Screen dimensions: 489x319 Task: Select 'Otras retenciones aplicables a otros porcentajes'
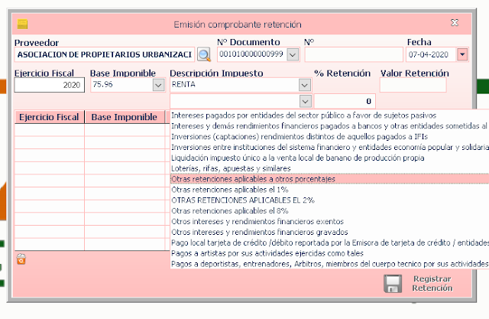click(x=329, y=179)
